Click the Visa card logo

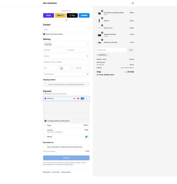[x=74, y=99]
